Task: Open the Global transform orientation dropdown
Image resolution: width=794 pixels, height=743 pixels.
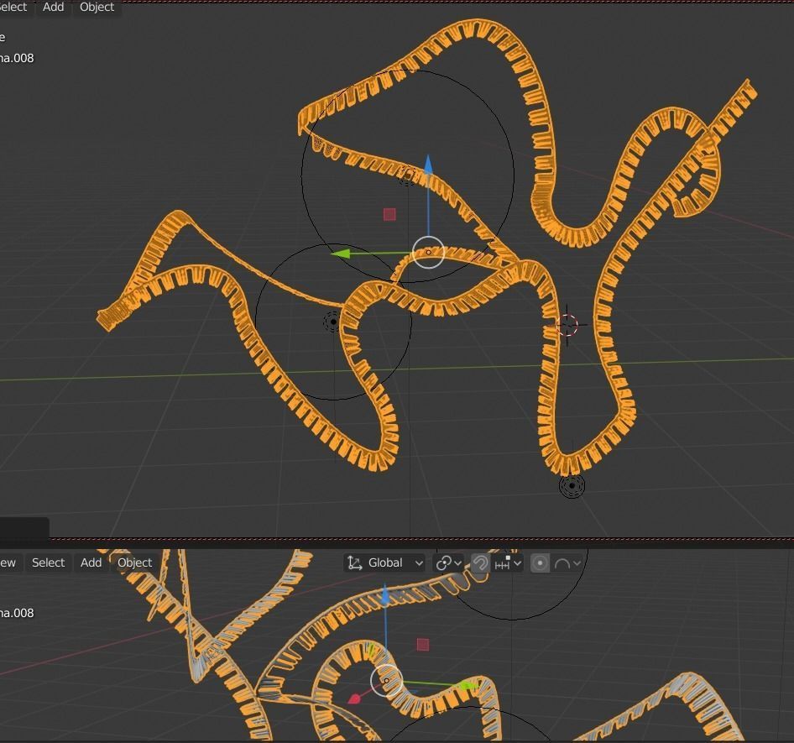Action: pos(384,563)
